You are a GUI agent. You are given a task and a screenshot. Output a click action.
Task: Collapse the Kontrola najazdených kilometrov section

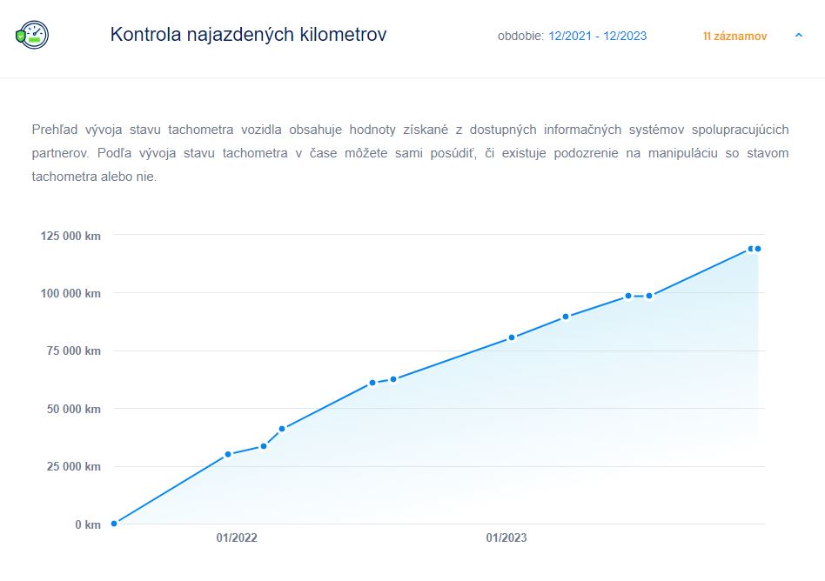click(798, 36)
